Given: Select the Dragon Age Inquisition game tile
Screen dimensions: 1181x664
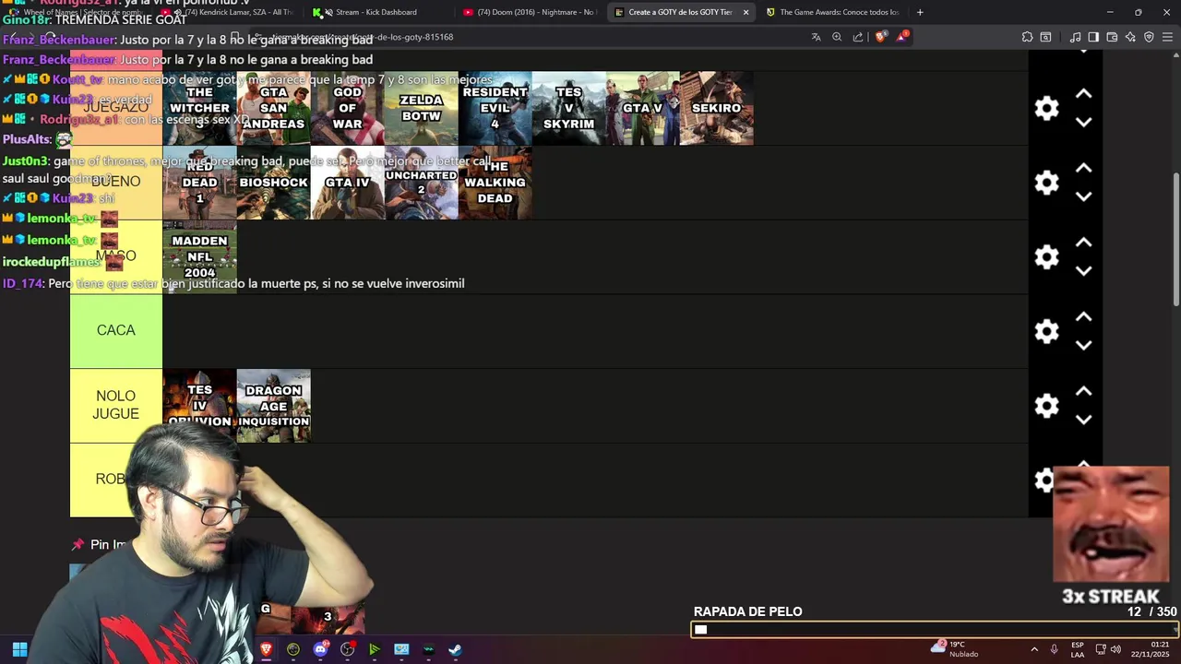Looking at the screenshot, I should tap(273, 406).
